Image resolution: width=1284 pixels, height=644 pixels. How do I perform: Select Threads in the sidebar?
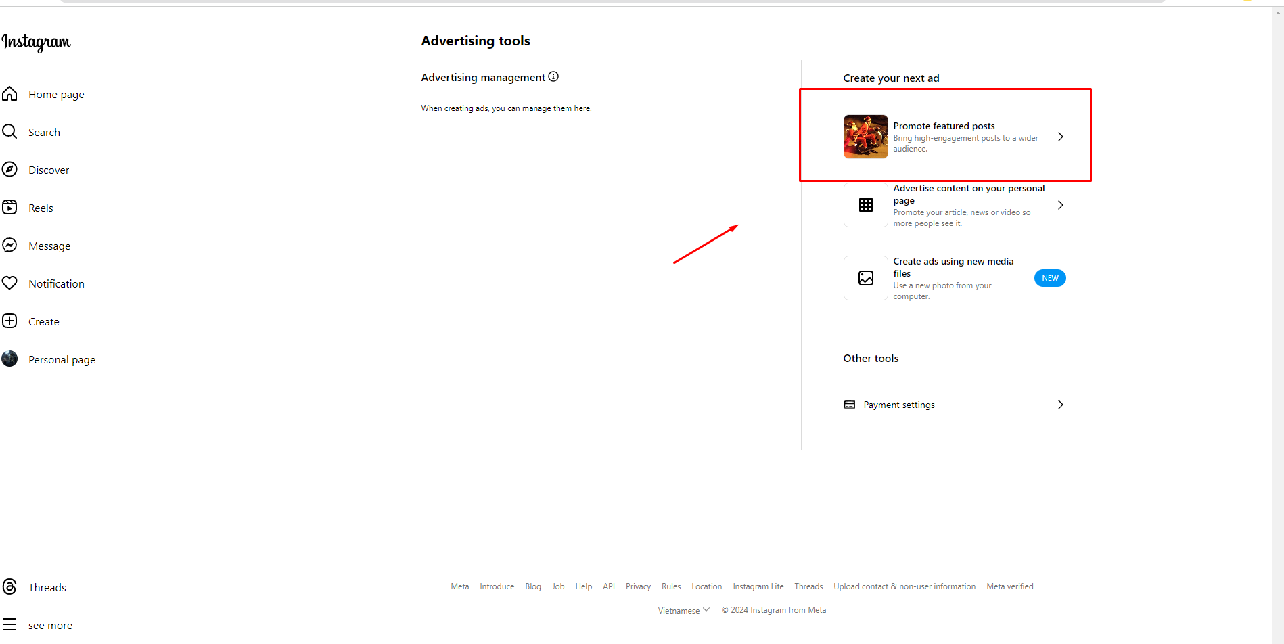click(47, 588)
